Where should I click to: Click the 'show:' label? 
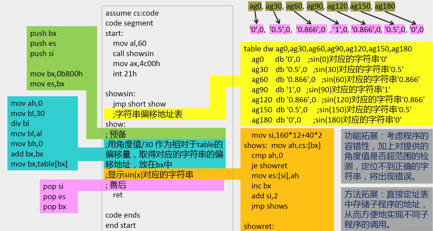116,124
